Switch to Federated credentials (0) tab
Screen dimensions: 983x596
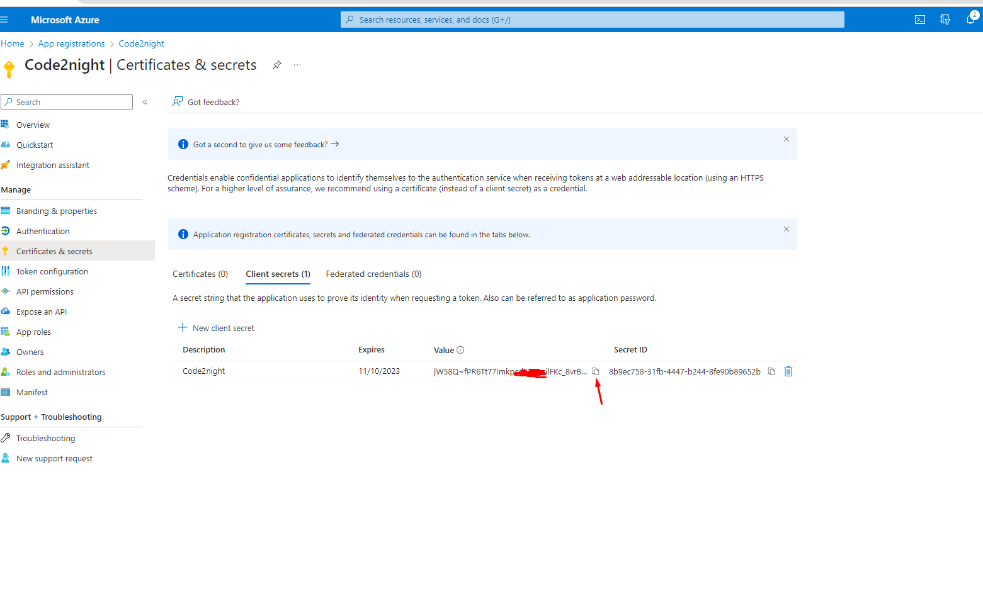click(x=373, y=274)
